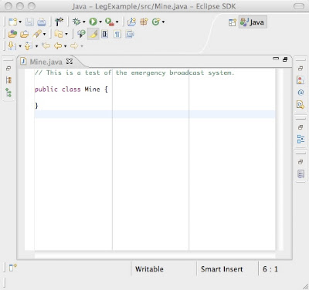Open the Run dropdown arrow

click(x=100, y=22)
